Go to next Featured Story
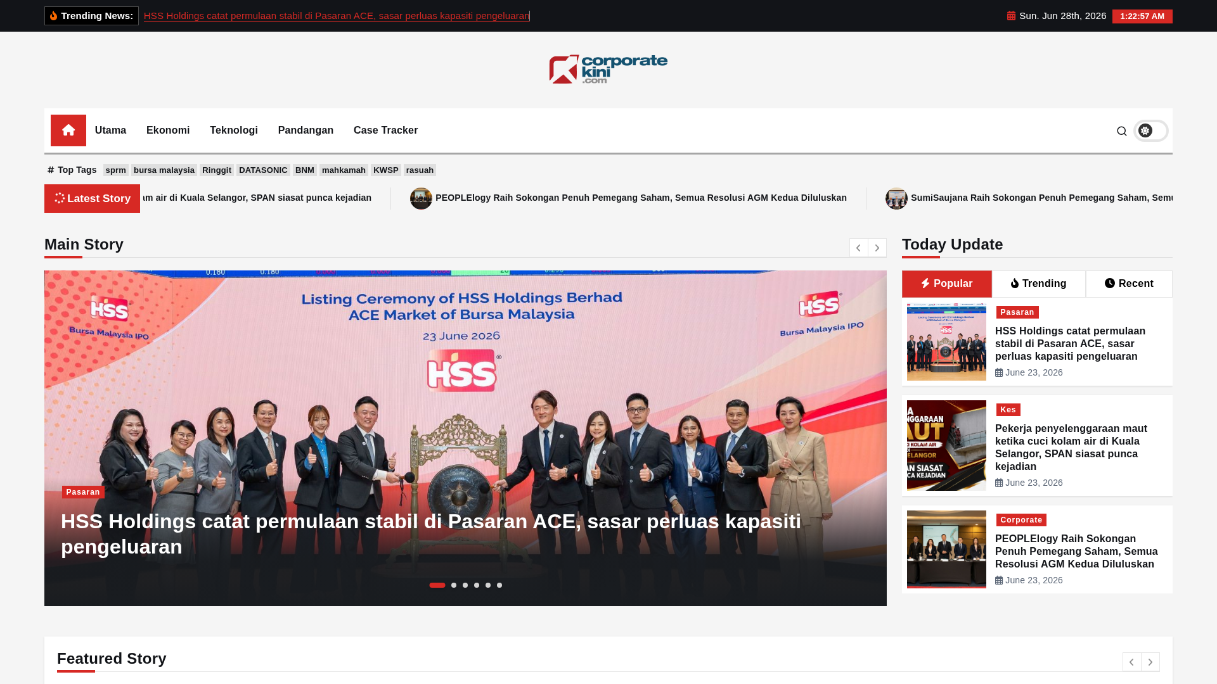 click(x=1150, y=662)
